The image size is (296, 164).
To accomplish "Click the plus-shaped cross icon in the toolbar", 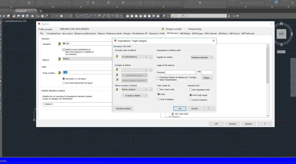I will (x=57, y=16).
